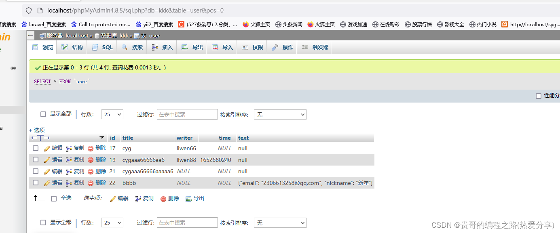
Task: Switch to the 浏览 tab
Action: (x=43, y=47)
